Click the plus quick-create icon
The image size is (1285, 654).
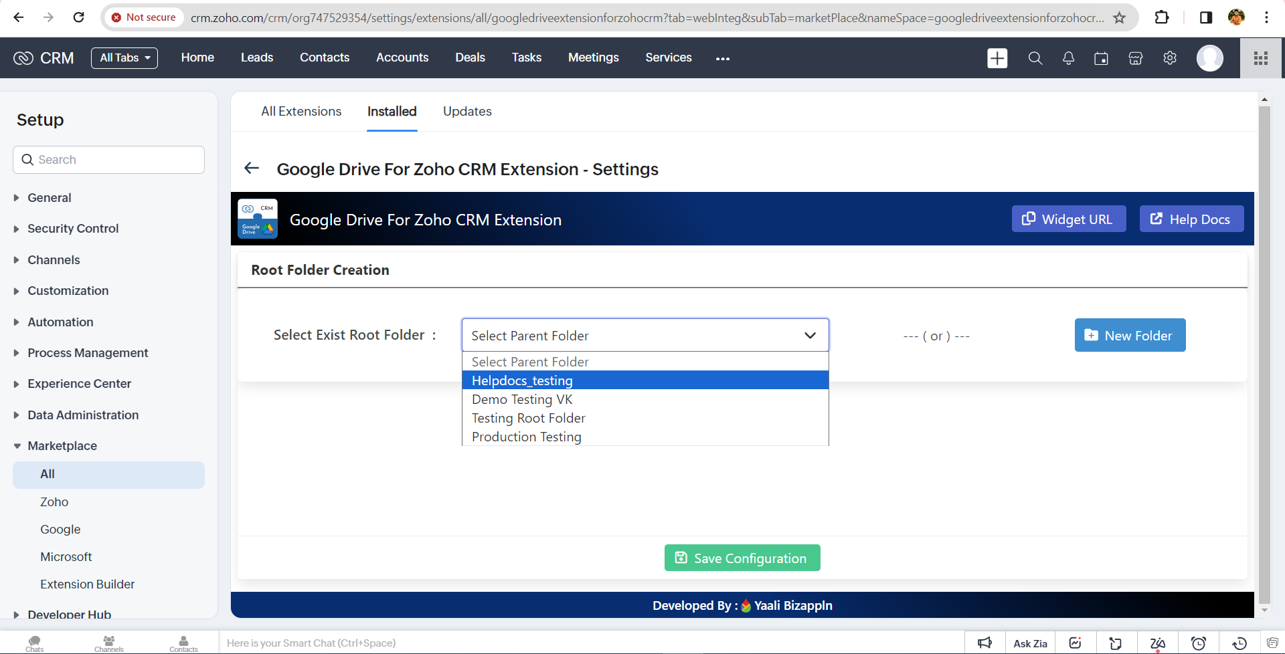point(997,58)
